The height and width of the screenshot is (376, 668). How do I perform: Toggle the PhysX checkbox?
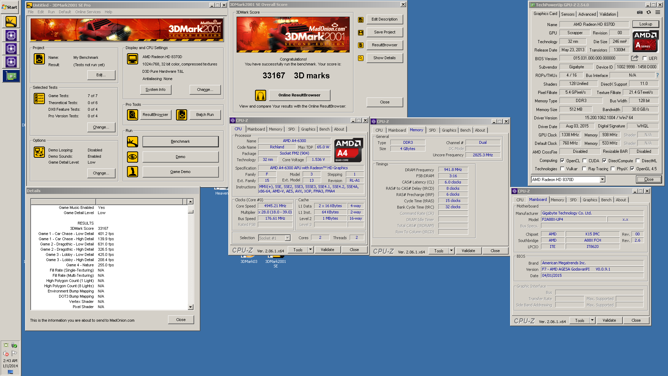click(x=613, y=169)
